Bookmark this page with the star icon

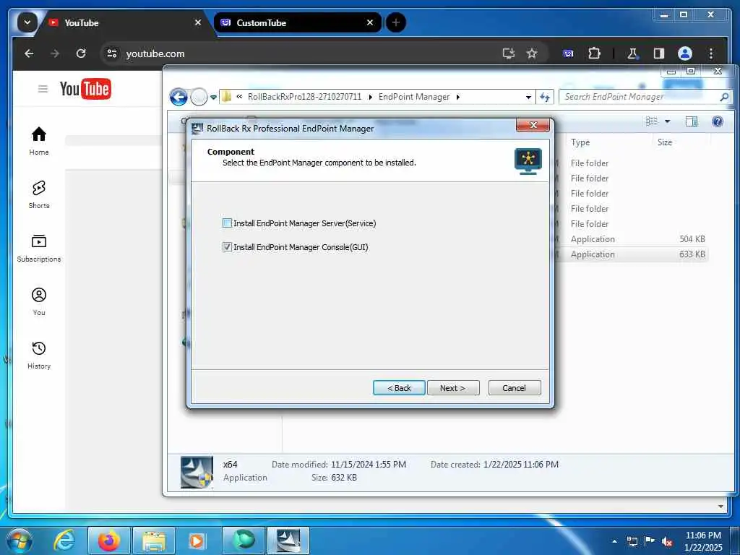532,53
